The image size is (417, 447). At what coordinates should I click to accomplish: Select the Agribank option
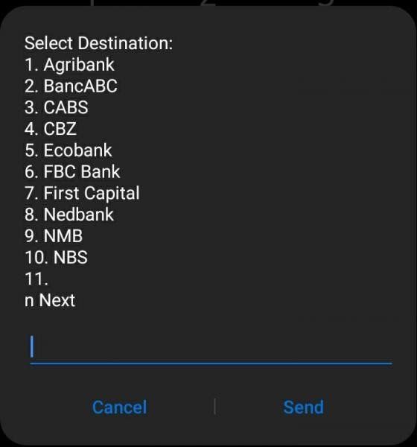tap(69, 65)
